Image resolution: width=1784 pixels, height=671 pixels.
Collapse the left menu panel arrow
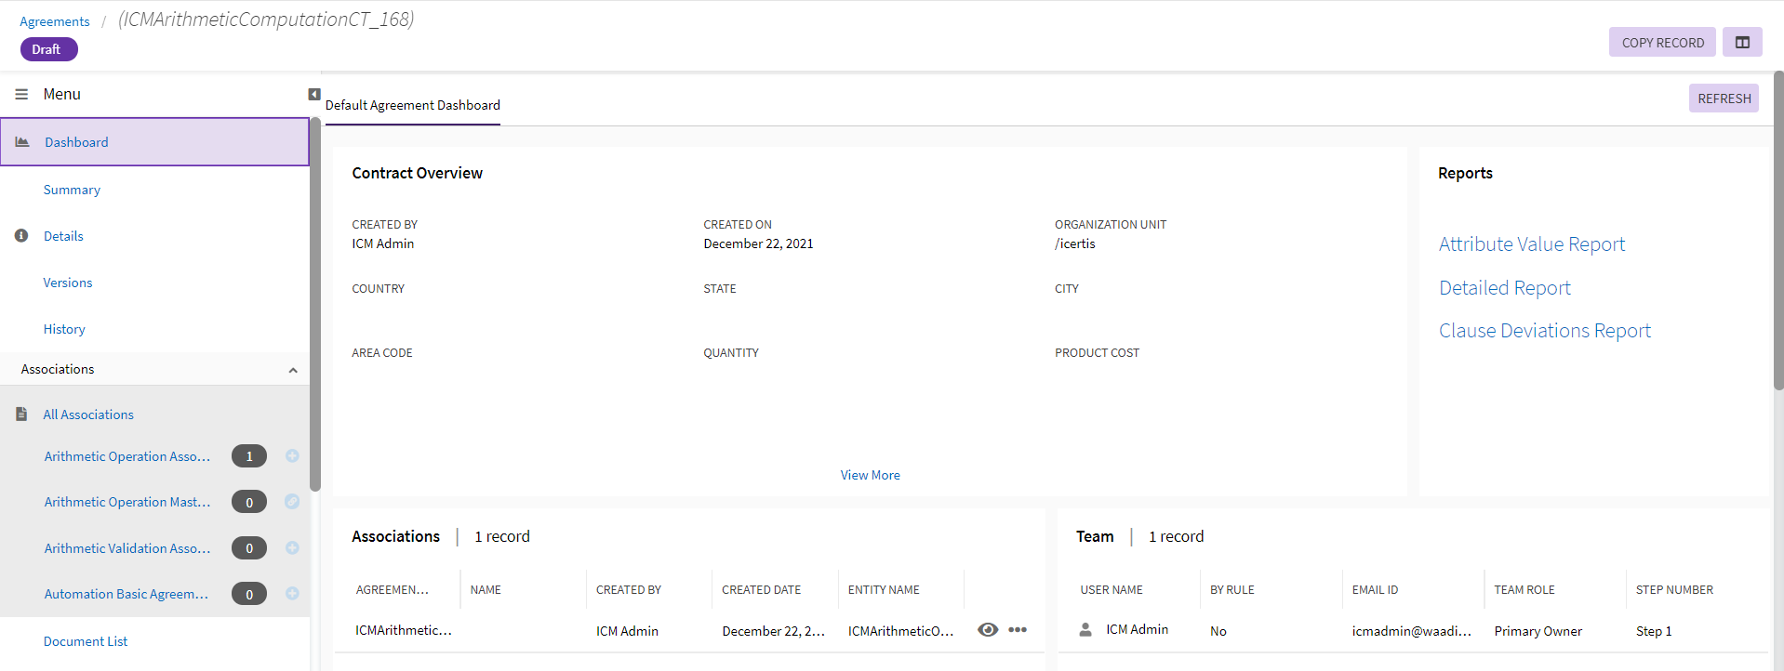click(314, 94)
